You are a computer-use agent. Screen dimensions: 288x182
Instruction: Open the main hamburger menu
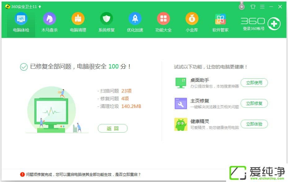[x=262, y=6]
